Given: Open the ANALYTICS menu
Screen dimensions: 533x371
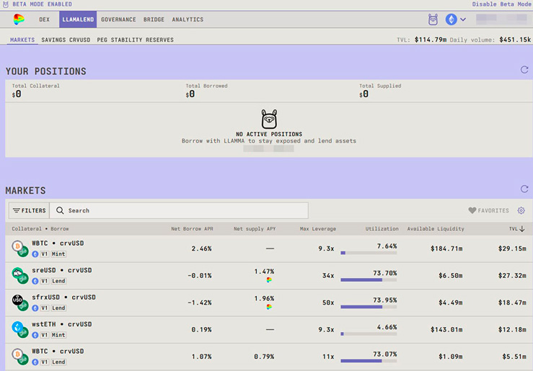Looking at the screenshot, I should (x=188, y=19).
